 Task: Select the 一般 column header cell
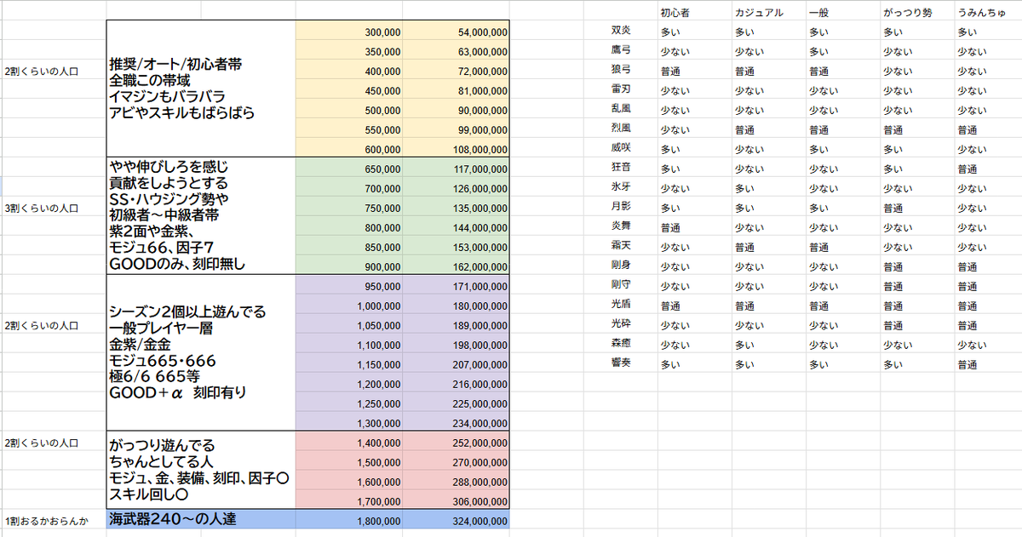[x=843, y=13]
